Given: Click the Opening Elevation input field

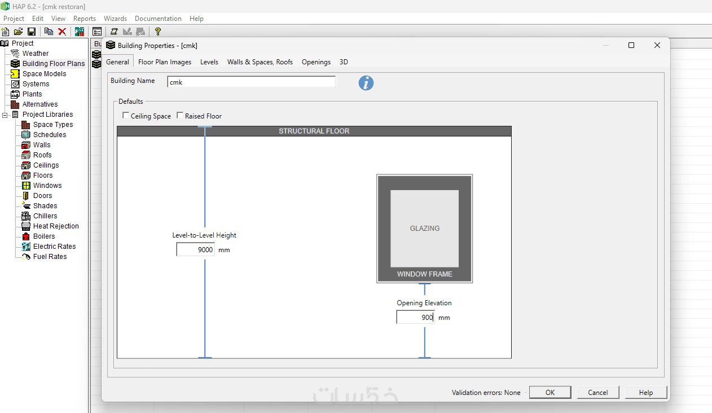Looking at the screenshot, I should 416,318.
